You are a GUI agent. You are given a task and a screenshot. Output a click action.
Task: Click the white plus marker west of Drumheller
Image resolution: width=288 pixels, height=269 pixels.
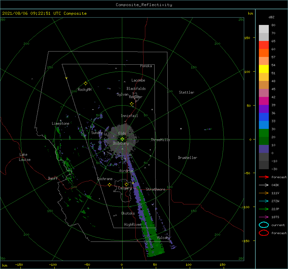pyautogui.click(x=181, y=129)
